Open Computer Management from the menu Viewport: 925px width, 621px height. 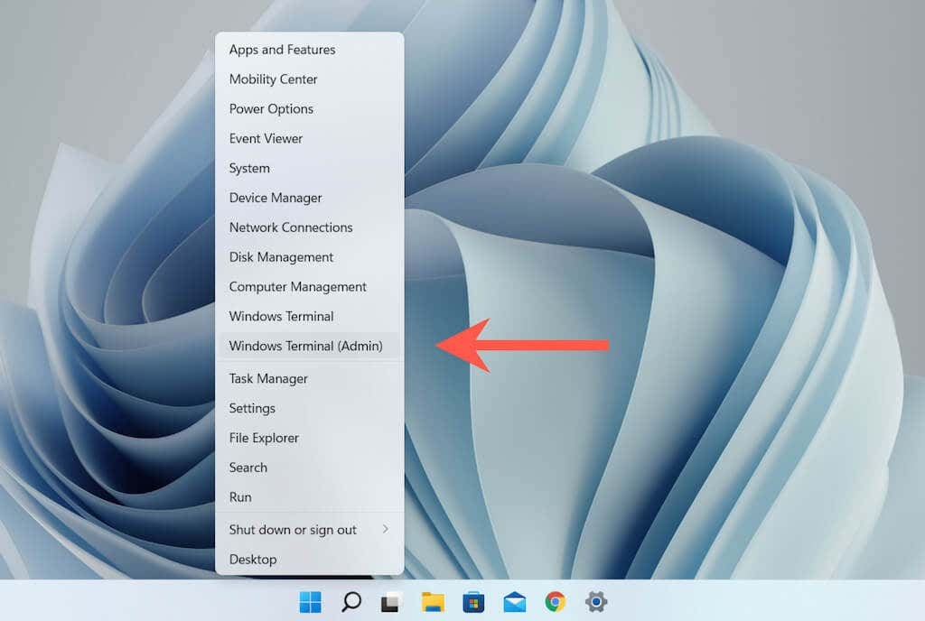tap(297, 287)
